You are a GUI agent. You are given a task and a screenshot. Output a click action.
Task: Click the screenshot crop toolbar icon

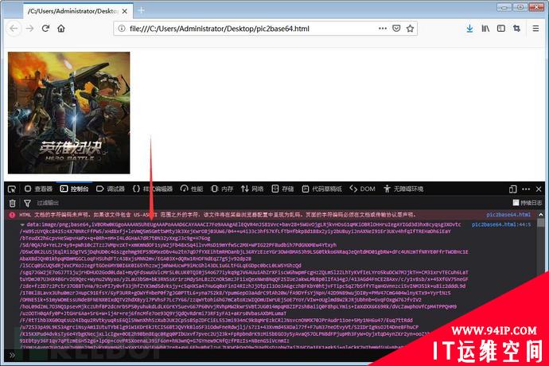click(x=517, y=29)
